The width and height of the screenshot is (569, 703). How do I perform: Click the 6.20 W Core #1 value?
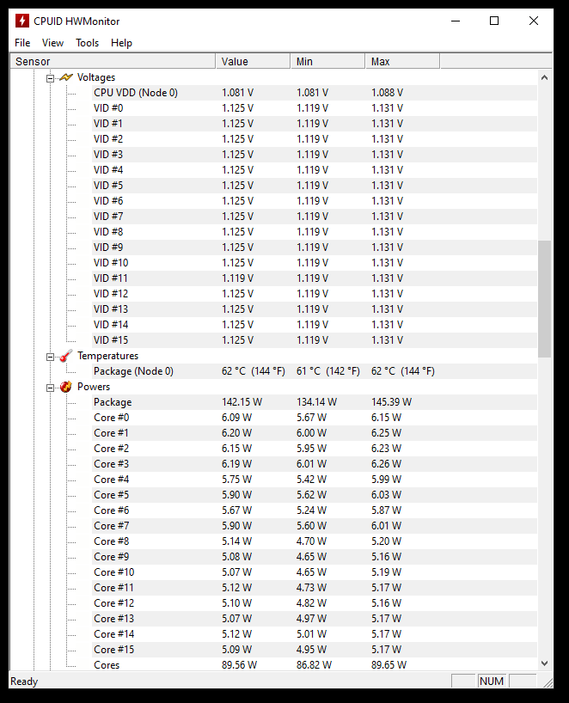[x=236, y=433]
